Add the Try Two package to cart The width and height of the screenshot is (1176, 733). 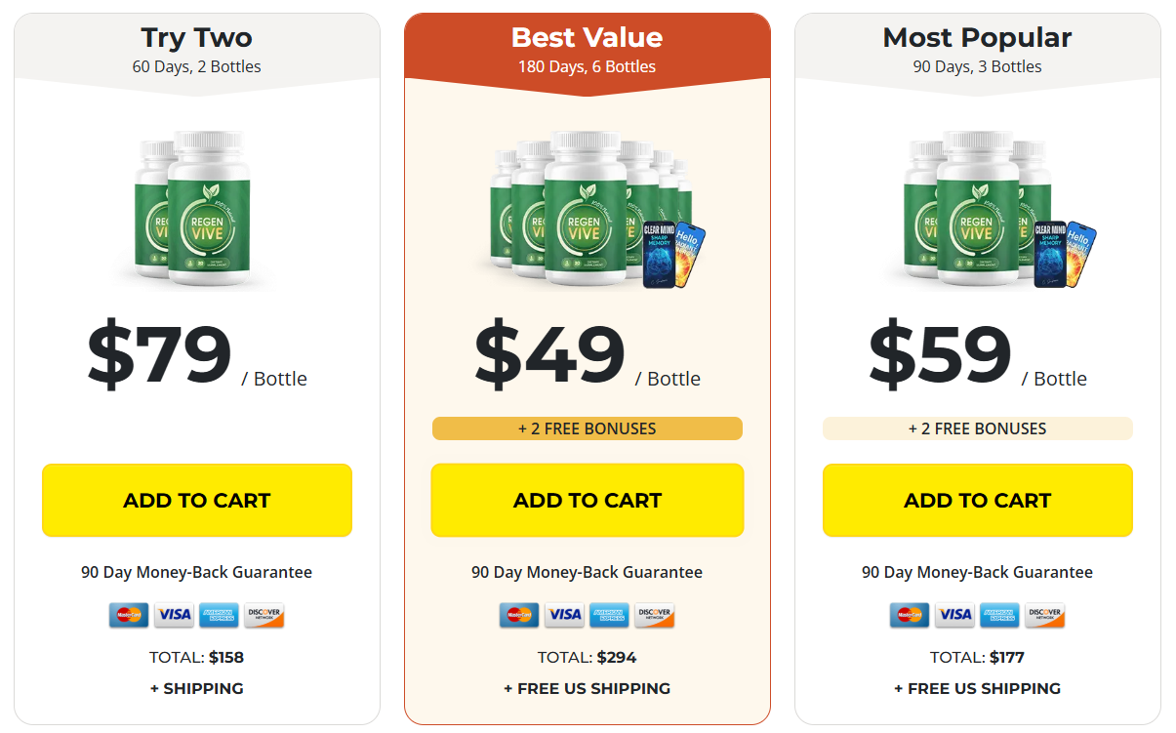point(197,501)
